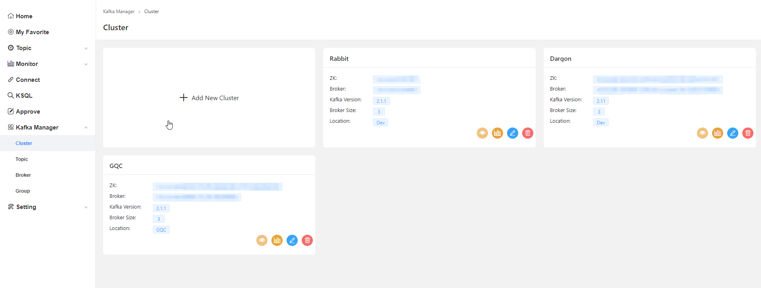
Task: Click the plus icon for new cluster
Action: click(183, 98)
